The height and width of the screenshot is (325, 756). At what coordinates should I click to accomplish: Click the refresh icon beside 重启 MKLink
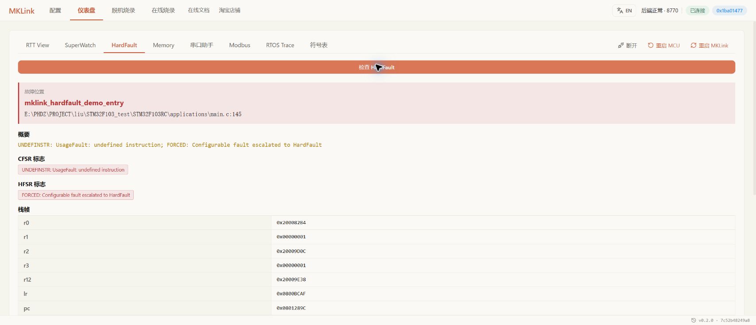pos(694,46)
